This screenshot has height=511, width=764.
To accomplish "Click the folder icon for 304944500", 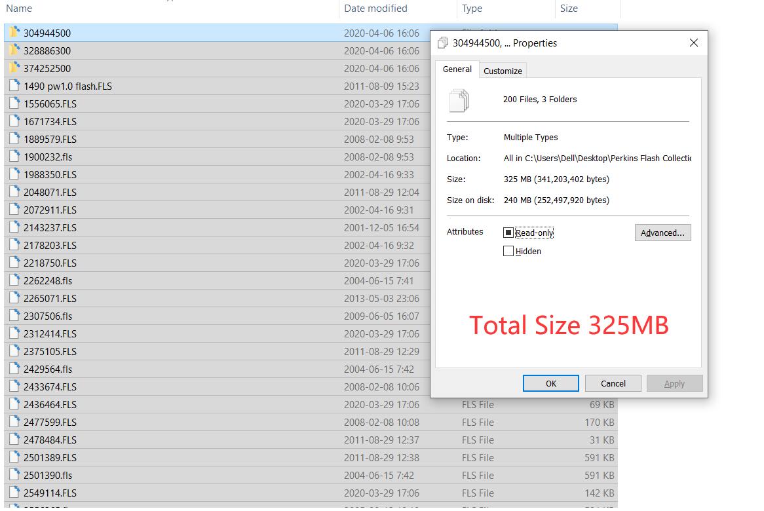I will (x=14, y=33).
